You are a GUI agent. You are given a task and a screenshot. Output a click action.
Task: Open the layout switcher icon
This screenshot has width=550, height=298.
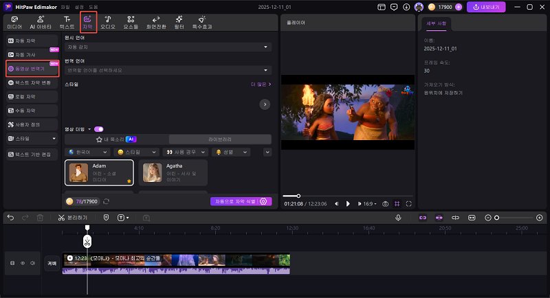pos(382,7)
